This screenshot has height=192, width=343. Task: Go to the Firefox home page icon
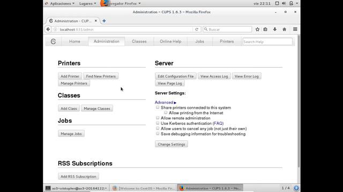(x=285, y=29)
